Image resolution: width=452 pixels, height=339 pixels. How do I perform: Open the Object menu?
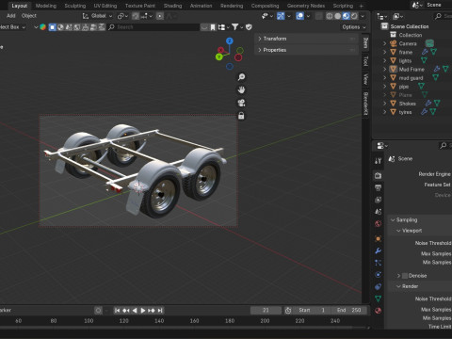29,16
